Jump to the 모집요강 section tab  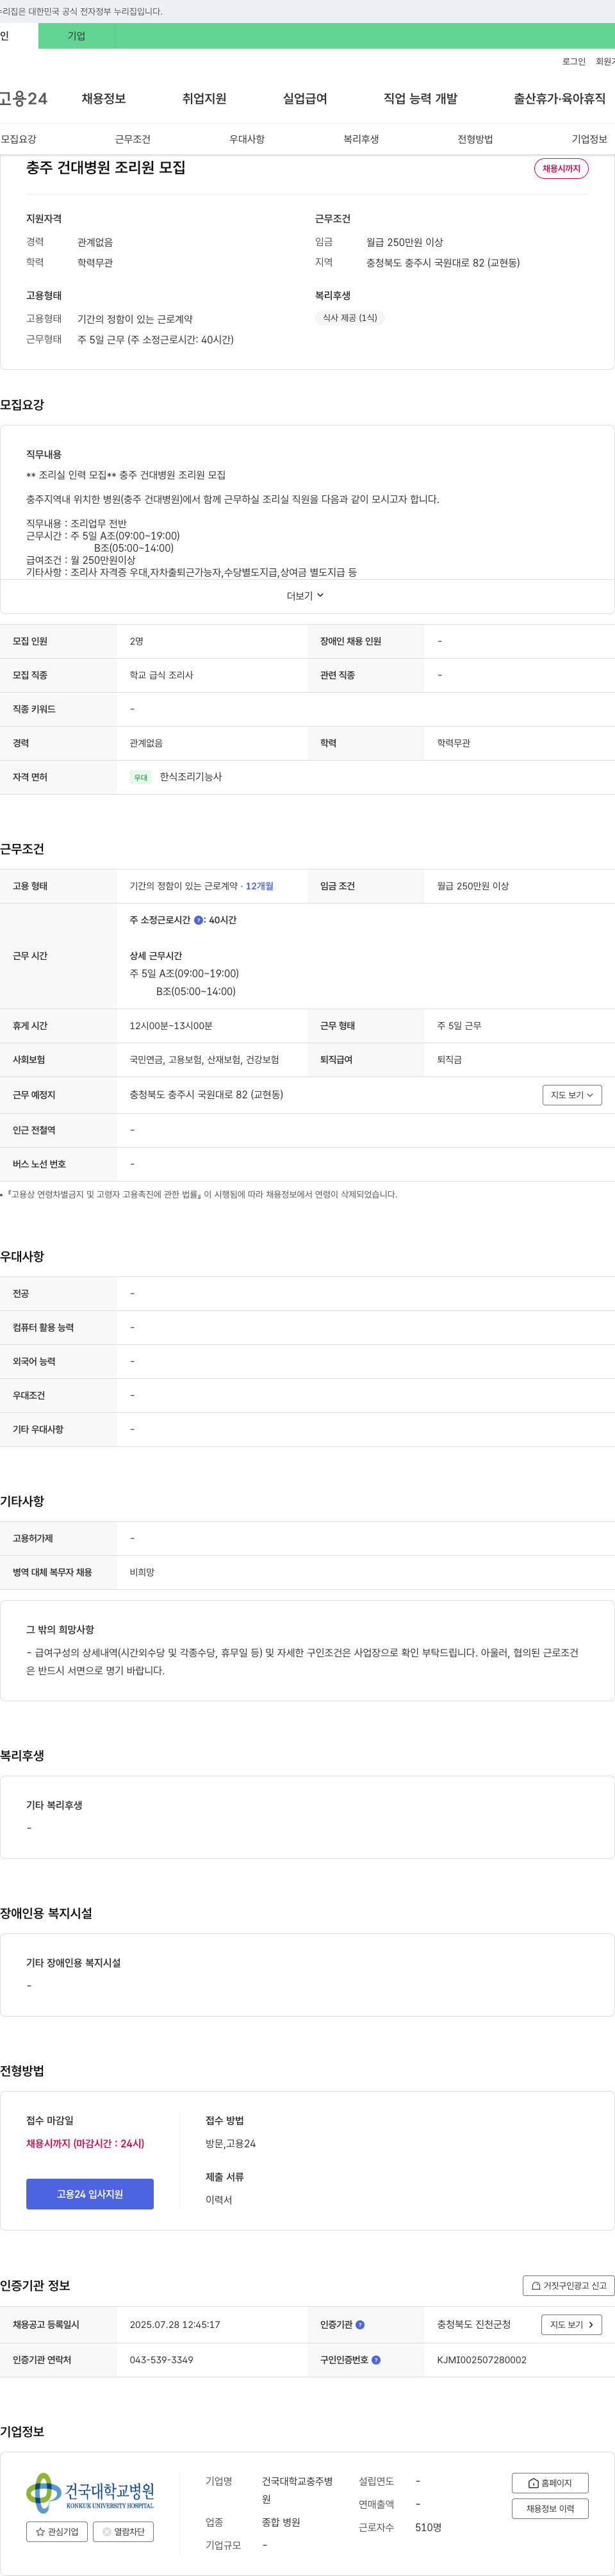pyautogui.click(x=18, y=140)
